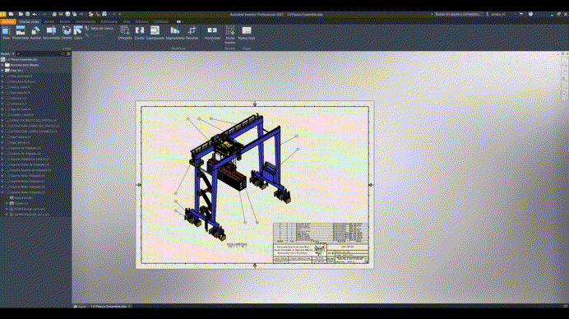Click the Iniciar boceto sketch icon
Screen dimensions: 569x319
tap(229, 34)
